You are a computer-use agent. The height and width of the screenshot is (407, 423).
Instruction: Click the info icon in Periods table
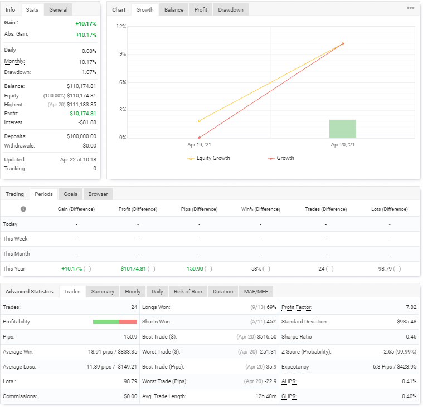(x=23, y=209)
